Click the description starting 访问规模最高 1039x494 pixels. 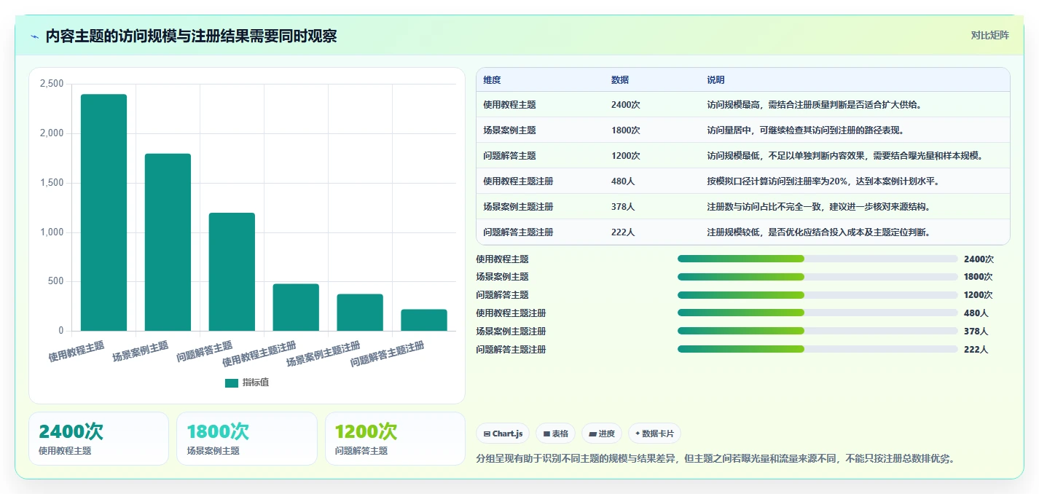coord(815,104)
